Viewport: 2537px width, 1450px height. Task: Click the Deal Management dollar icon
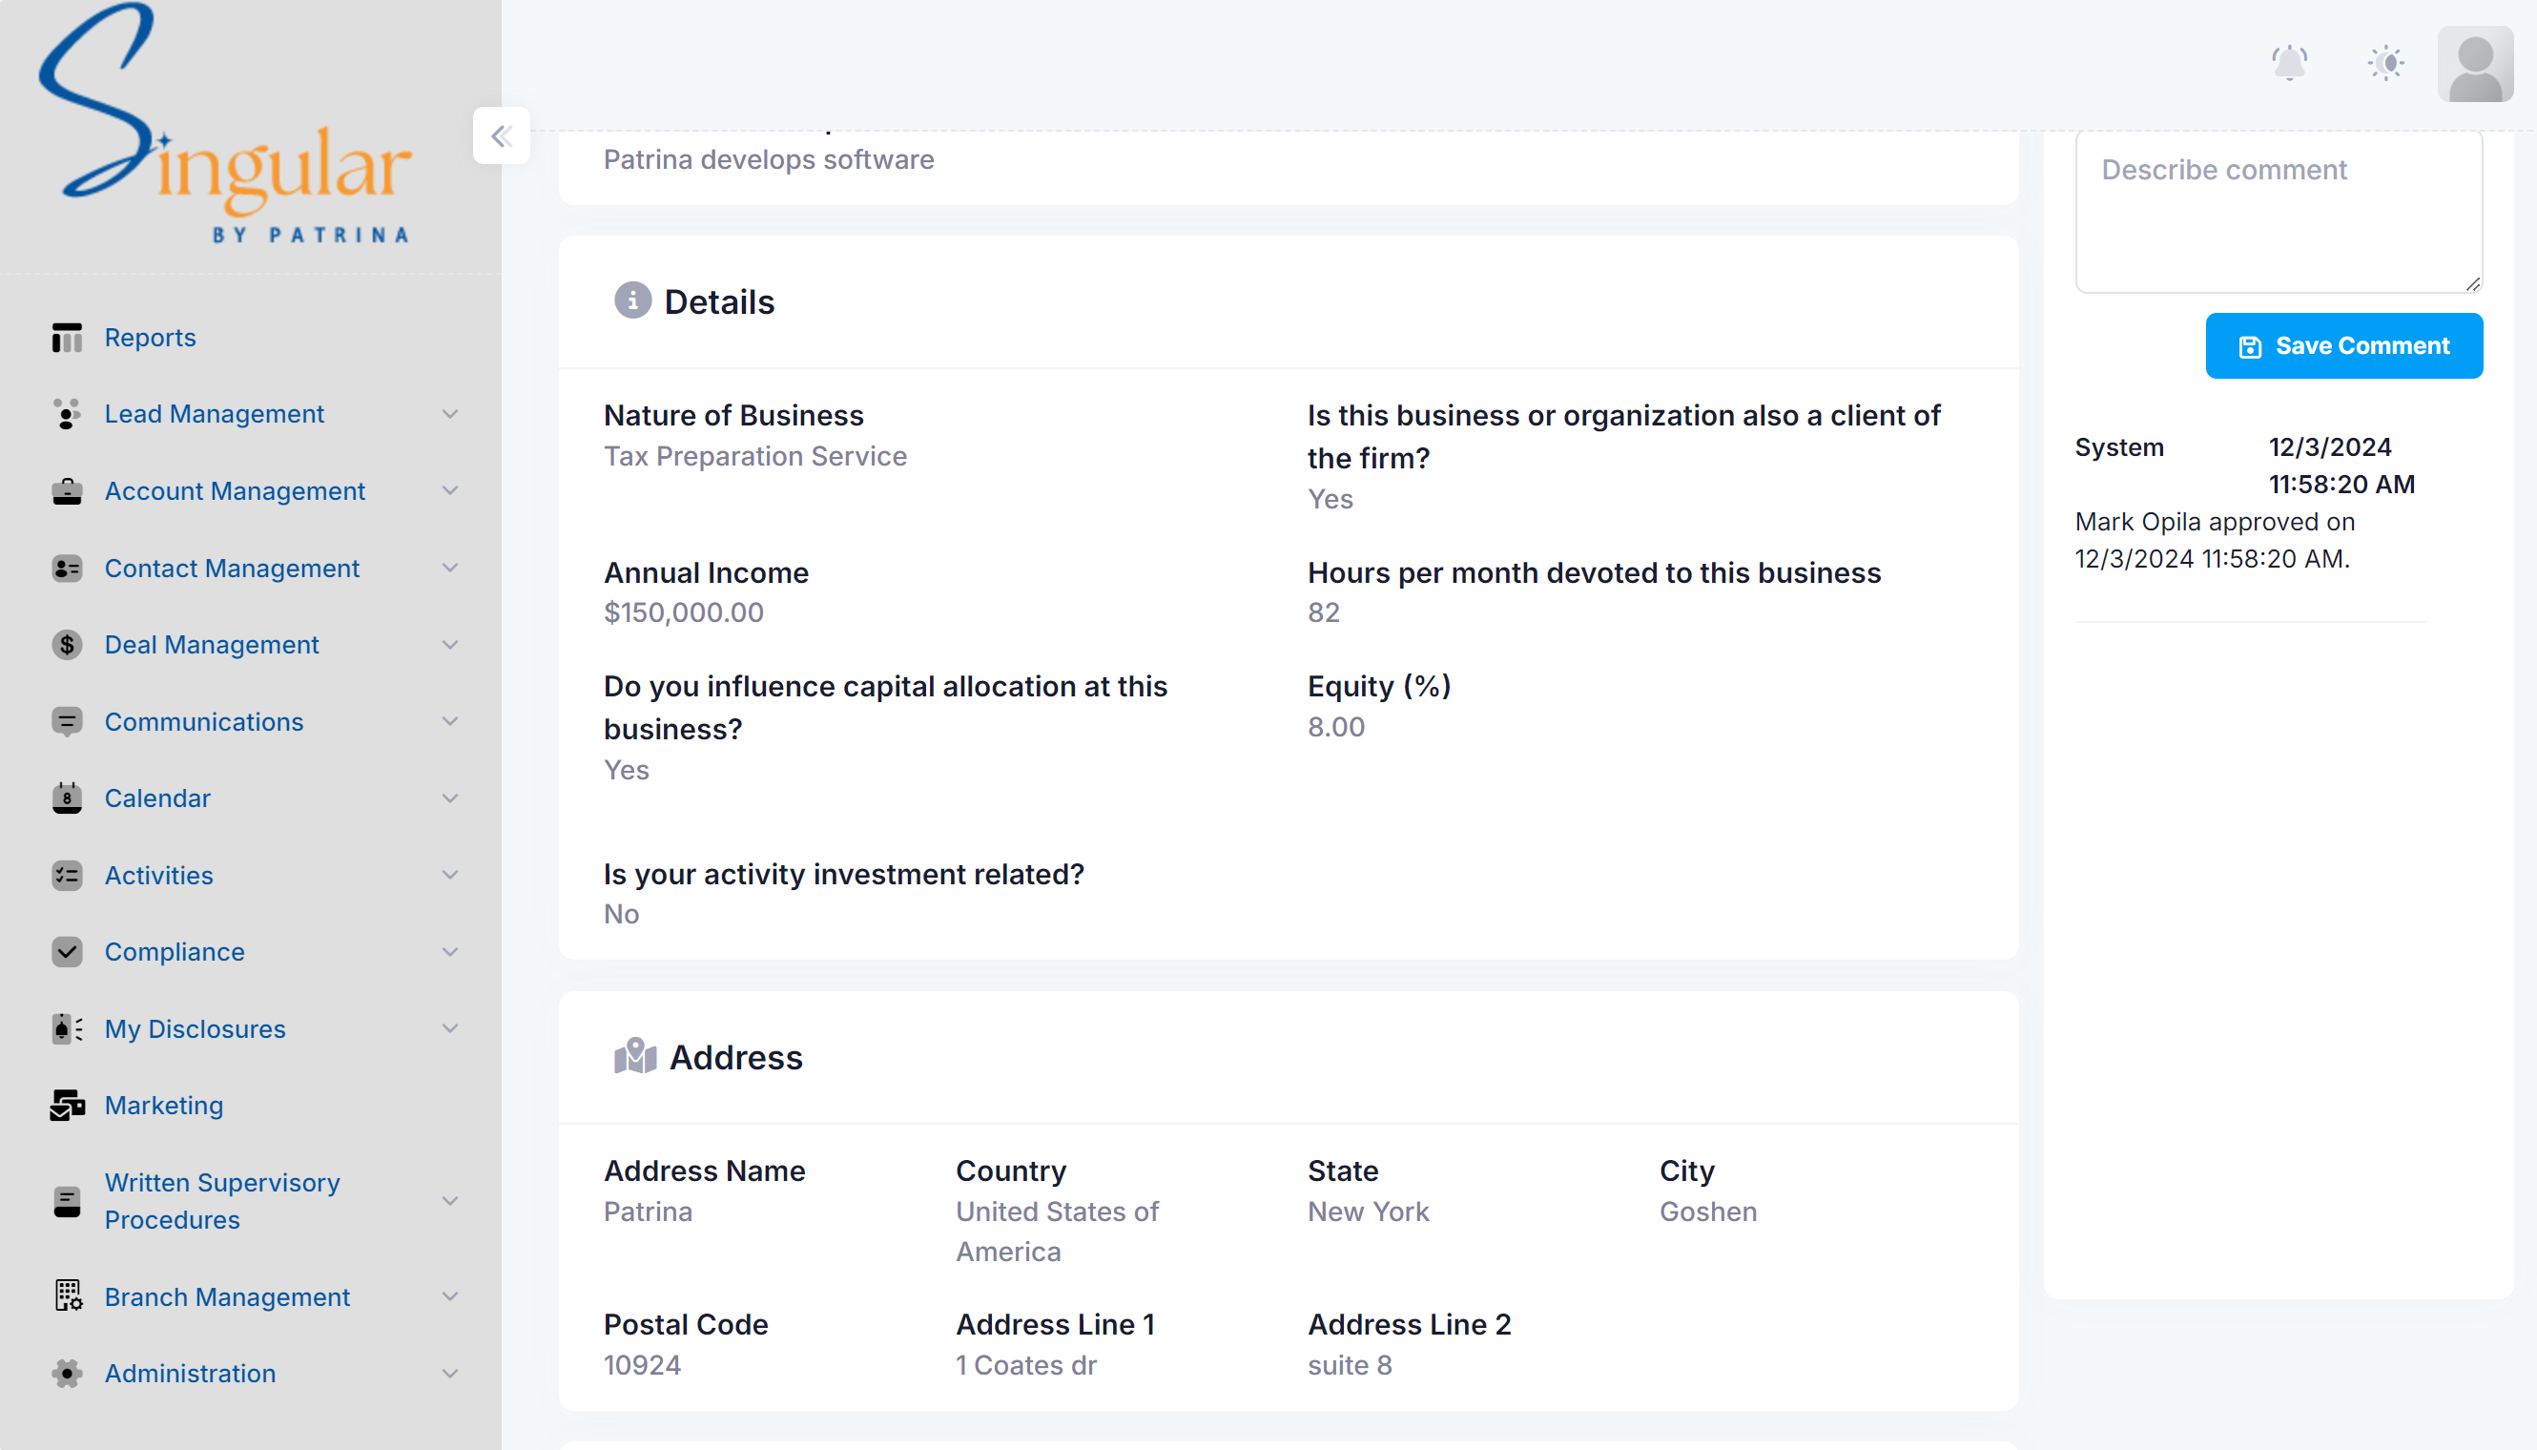point(67,645)
